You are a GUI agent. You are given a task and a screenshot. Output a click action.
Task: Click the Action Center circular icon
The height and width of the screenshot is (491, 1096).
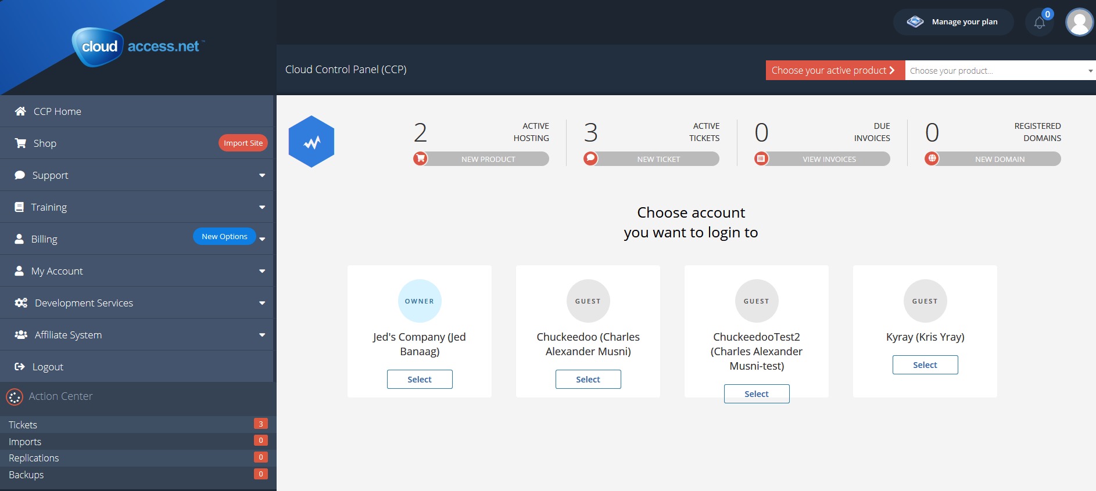(x=15, y=397)
